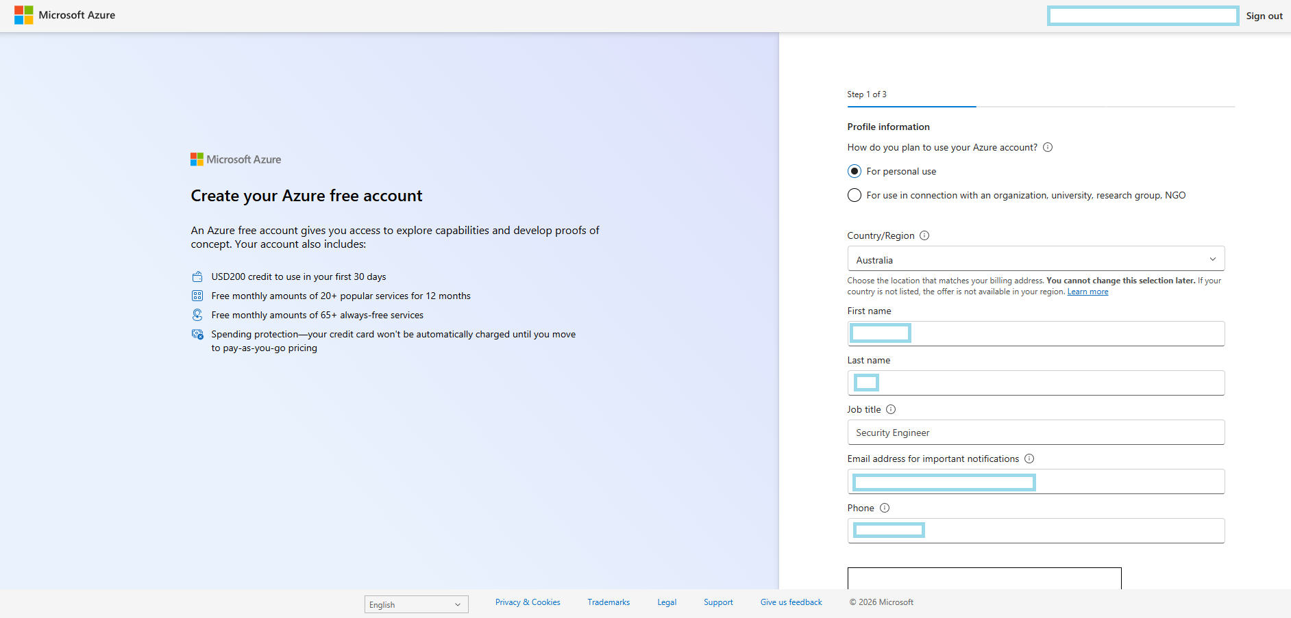Click info icon beside Email address label

click(x=1029, y=459)
